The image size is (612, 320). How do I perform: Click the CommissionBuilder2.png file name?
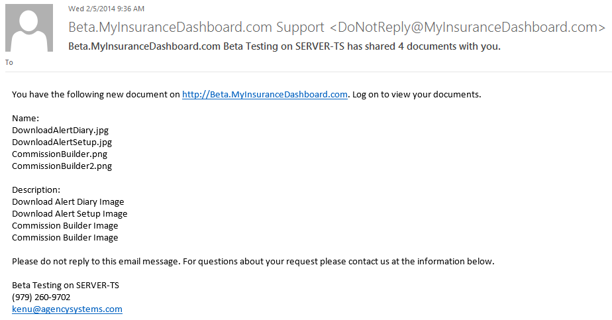(62, 166)
